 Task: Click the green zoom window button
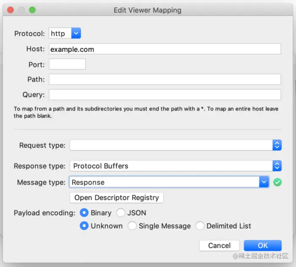pos(32,10)
